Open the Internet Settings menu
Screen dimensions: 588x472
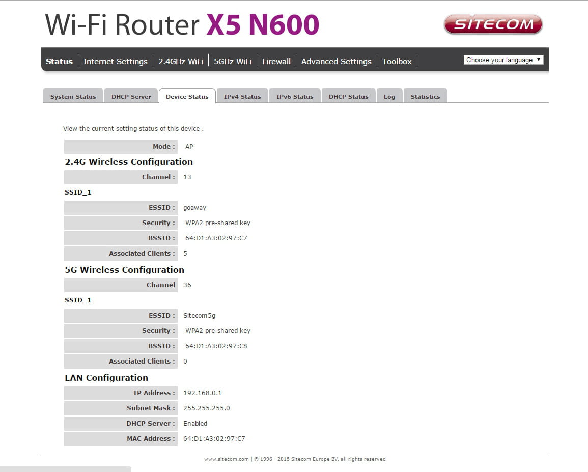click(x=116, y=61)
